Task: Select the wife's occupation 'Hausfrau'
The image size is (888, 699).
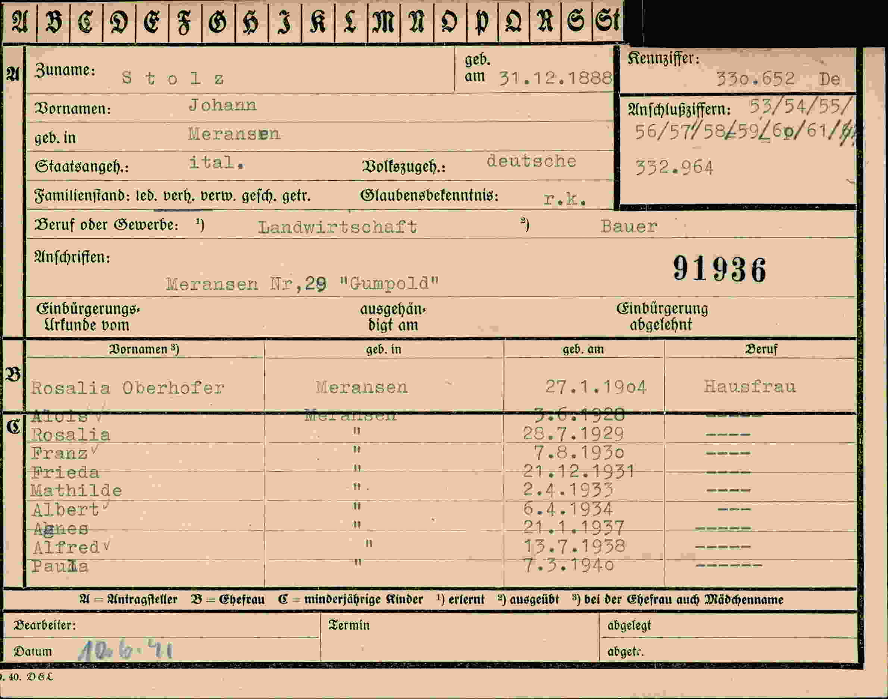Action: (750, 386)
